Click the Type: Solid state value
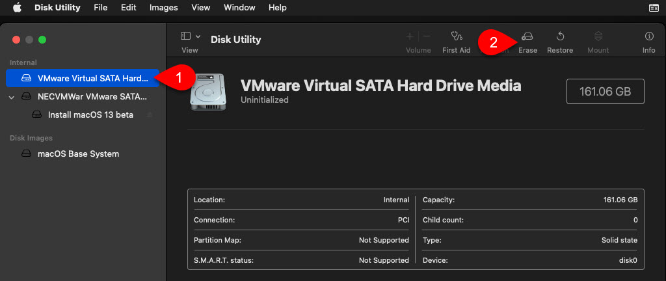 coord(619,240)
